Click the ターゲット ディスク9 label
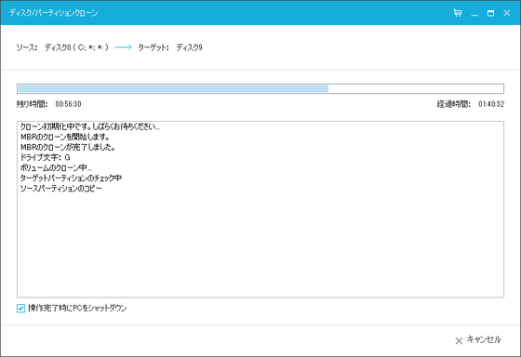This screenshot has width=521, height=357. pos(170,47)
